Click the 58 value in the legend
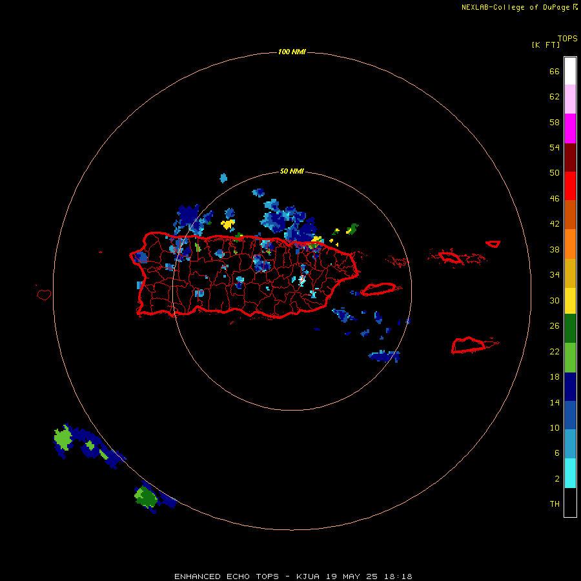The height and width of the screenshot is (581, 581). 555,122
